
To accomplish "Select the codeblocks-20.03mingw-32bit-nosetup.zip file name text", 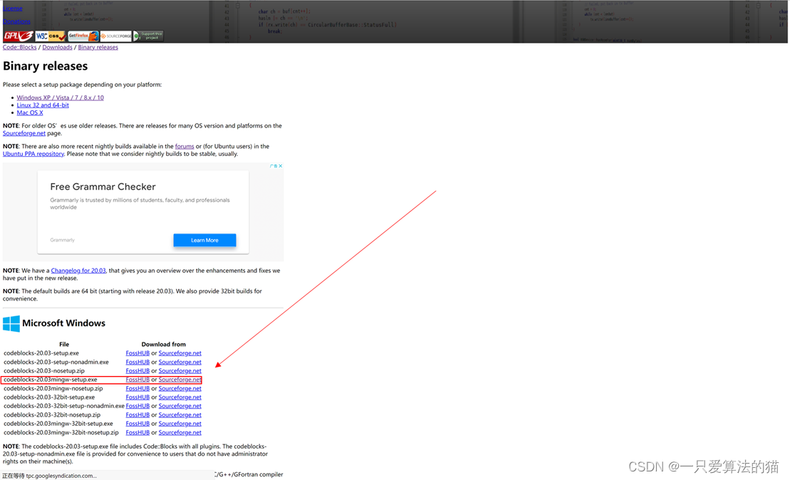I will click(x=61, y=433).
